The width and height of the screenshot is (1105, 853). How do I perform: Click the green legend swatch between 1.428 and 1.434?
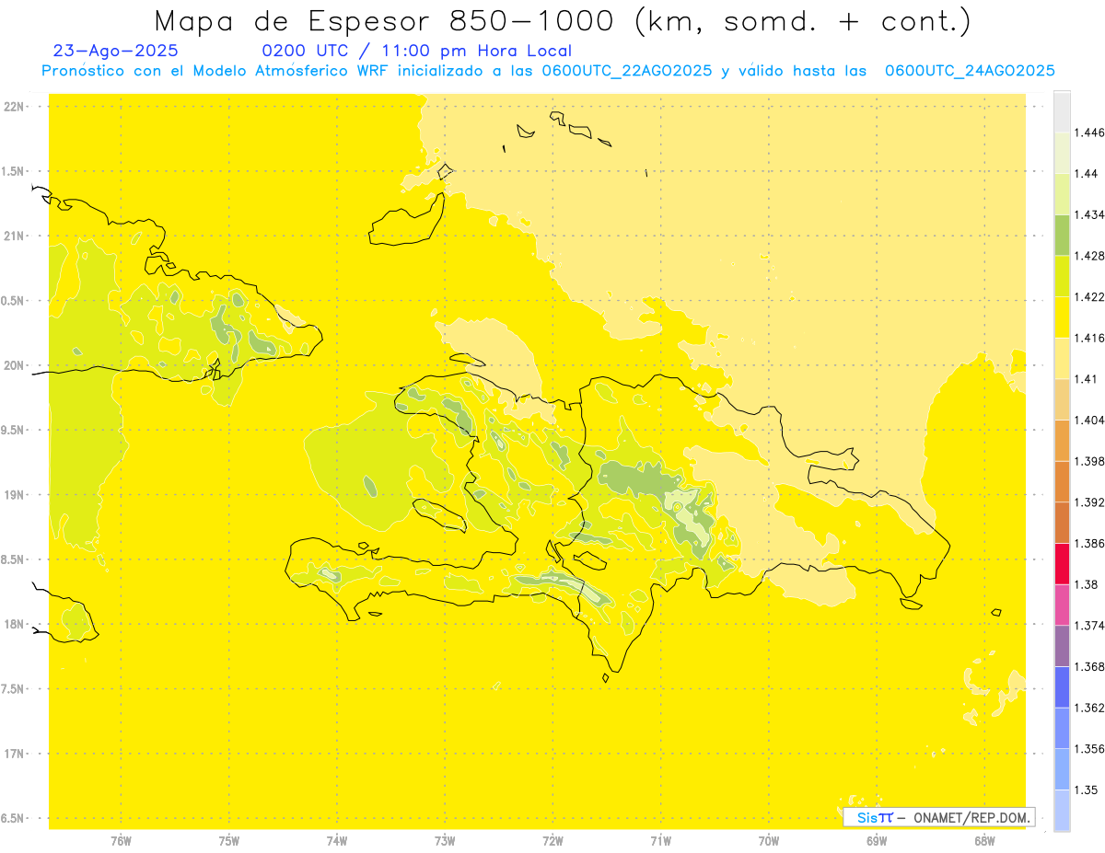click(x=1062, y=235)
